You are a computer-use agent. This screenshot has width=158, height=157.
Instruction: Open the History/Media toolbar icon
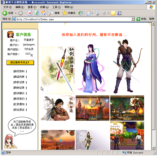81,13
